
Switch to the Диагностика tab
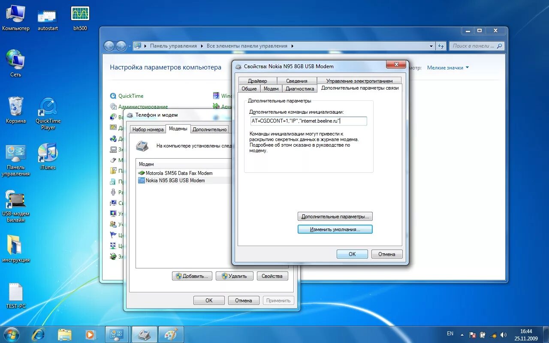coord(300,88)
